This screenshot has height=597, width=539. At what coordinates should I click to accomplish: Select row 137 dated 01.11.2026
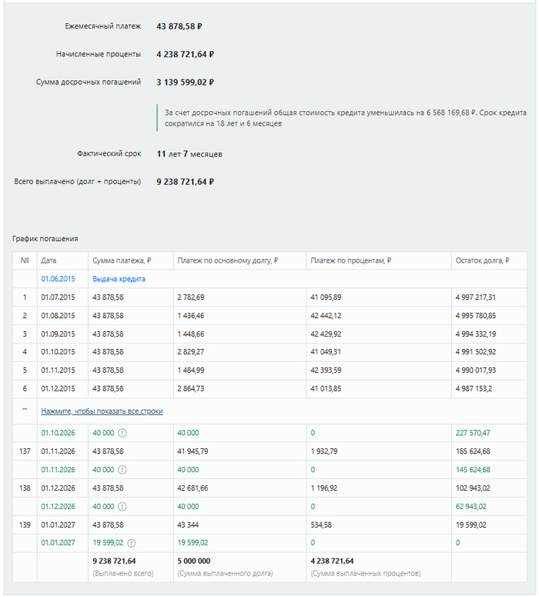269,451
